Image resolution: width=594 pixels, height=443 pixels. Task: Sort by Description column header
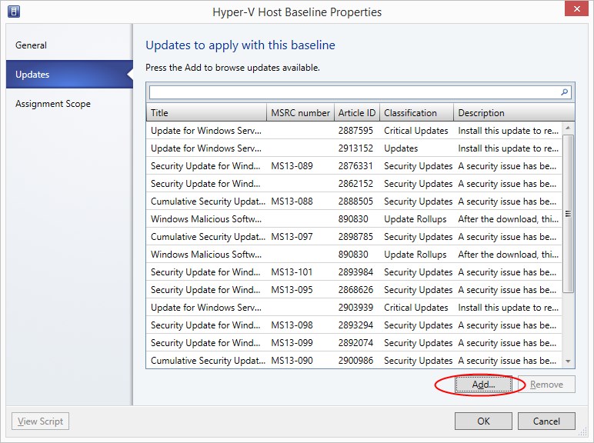514,113
